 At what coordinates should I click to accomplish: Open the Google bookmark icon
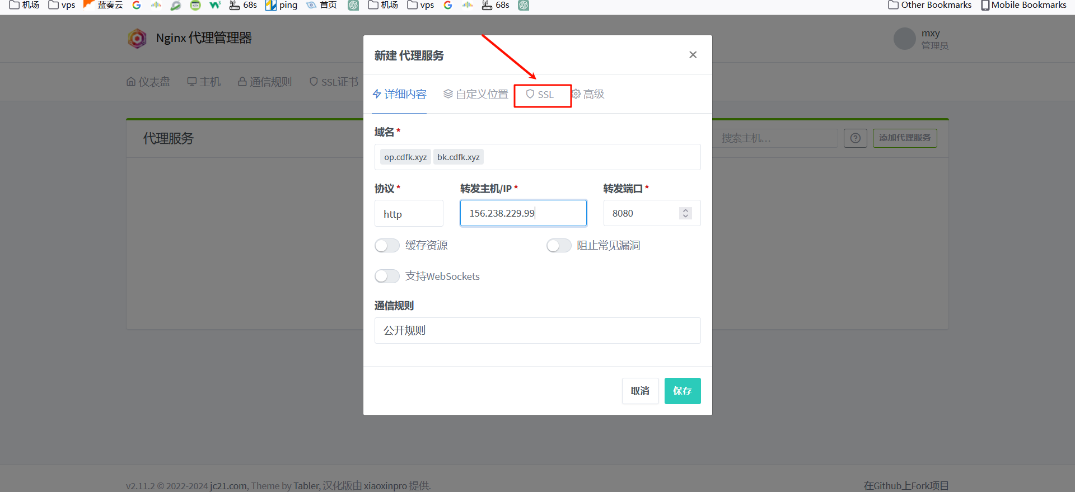coord(136,5)
